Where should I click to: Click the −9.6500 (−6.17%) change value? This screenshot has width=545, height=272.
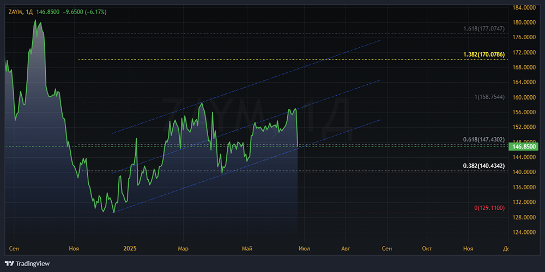tap(75, 11)
